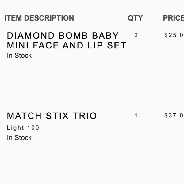Click the word MATCH in second product name

click(24, 116)
